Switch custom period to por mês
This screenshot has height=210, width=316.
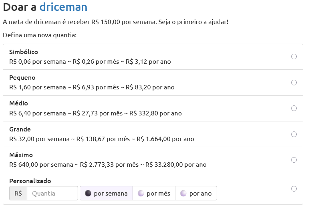pyautogui.click(x=154, y=193)
